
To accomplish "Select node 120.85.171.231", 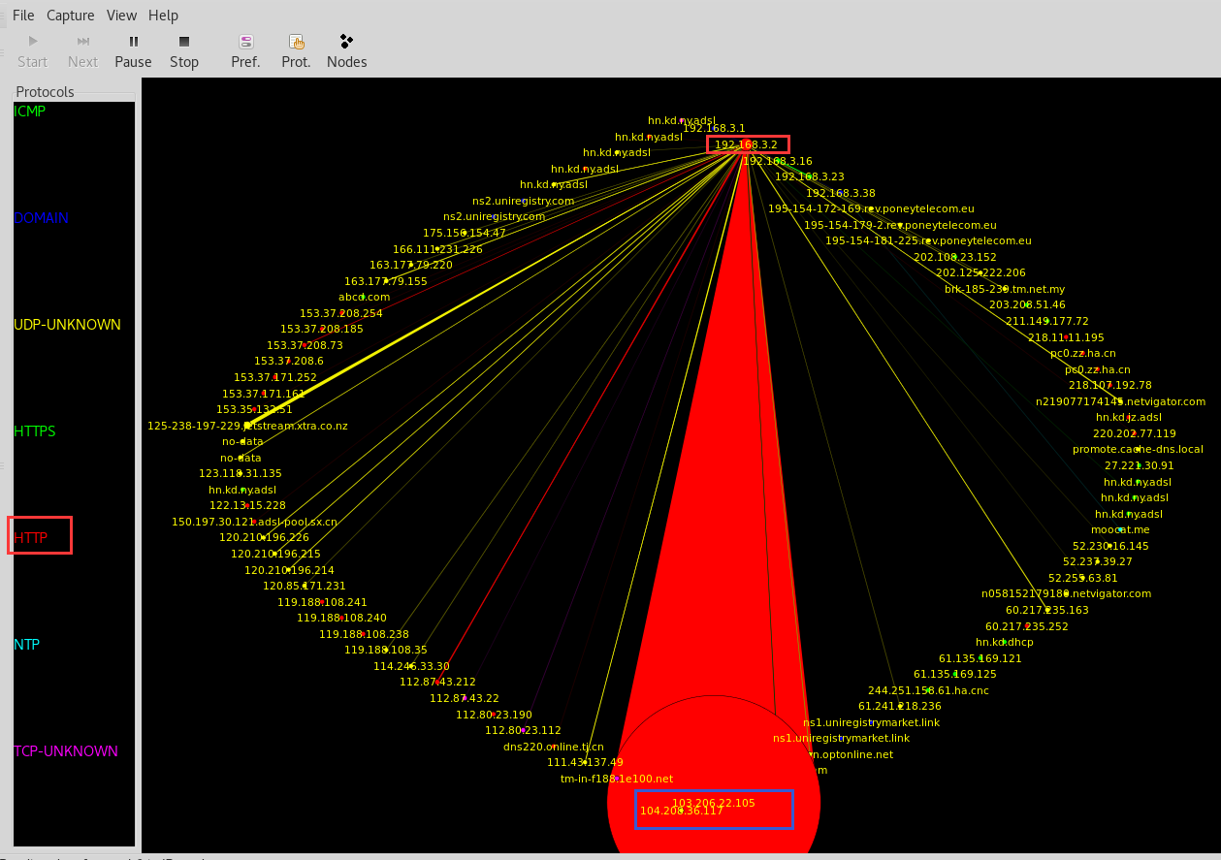I will 305,586.
